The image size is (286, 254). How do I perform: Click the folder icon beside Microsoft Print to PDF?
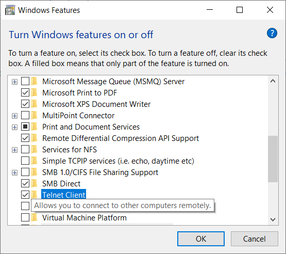click(34, 92)
